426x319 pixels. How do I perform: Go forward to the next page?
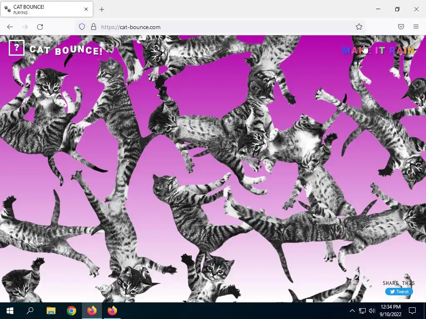25,27
